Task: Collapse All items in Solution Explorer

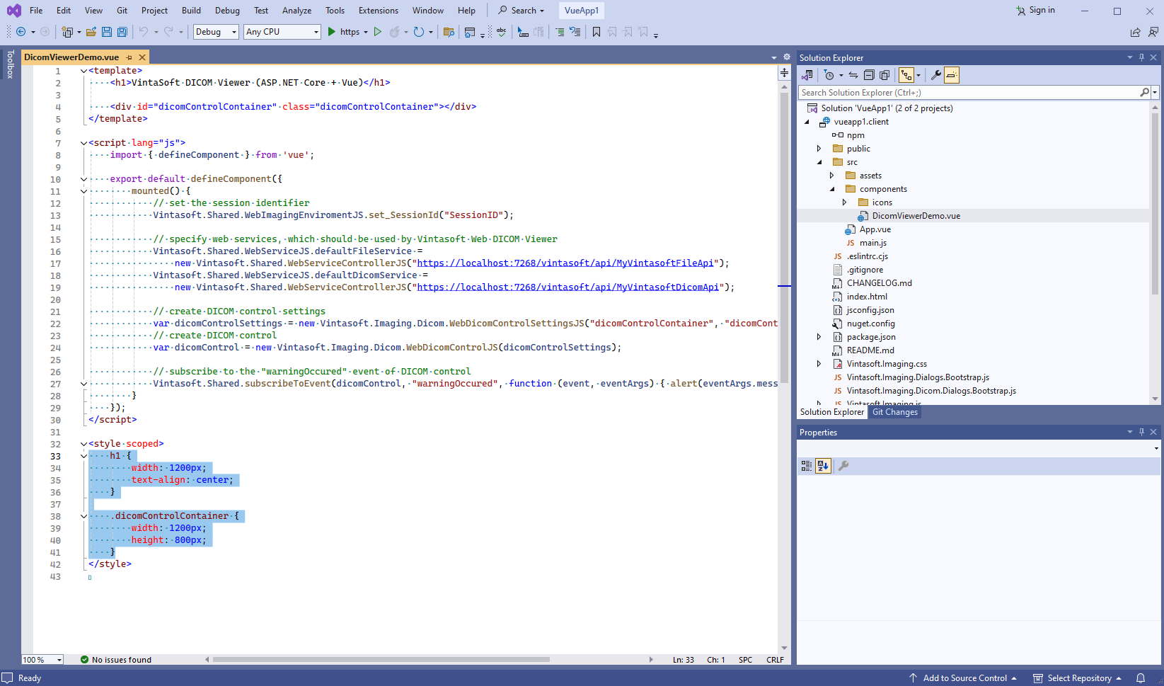Action: pos(869,75)
